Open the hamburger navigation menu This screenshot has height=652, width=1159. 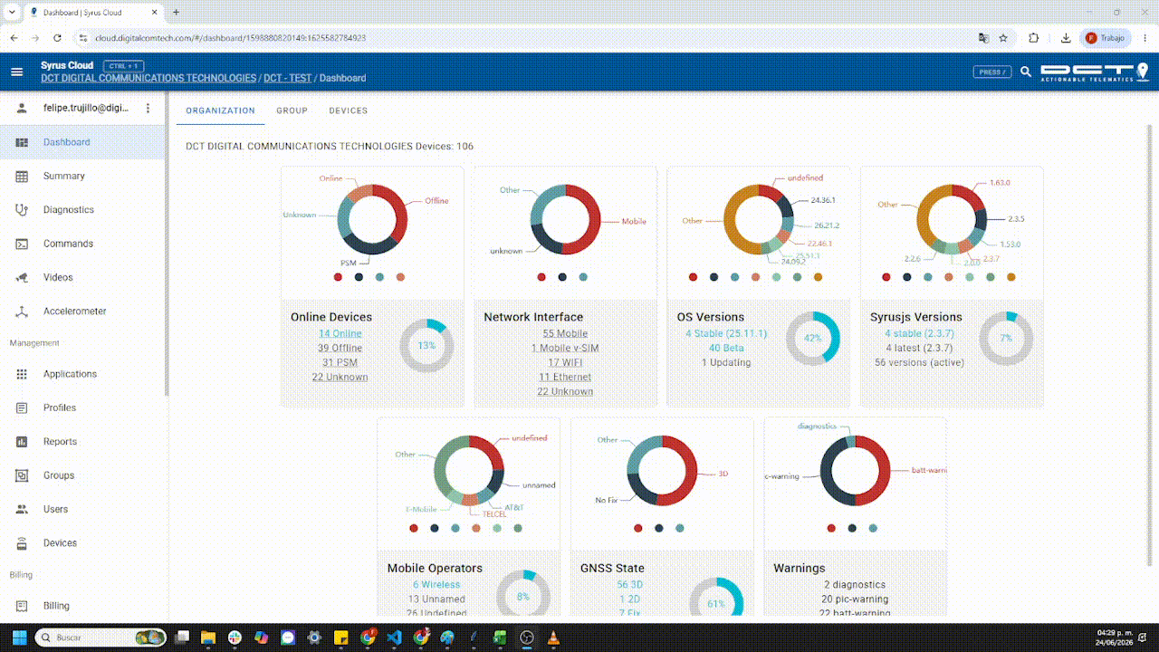(x=16, y=72)
